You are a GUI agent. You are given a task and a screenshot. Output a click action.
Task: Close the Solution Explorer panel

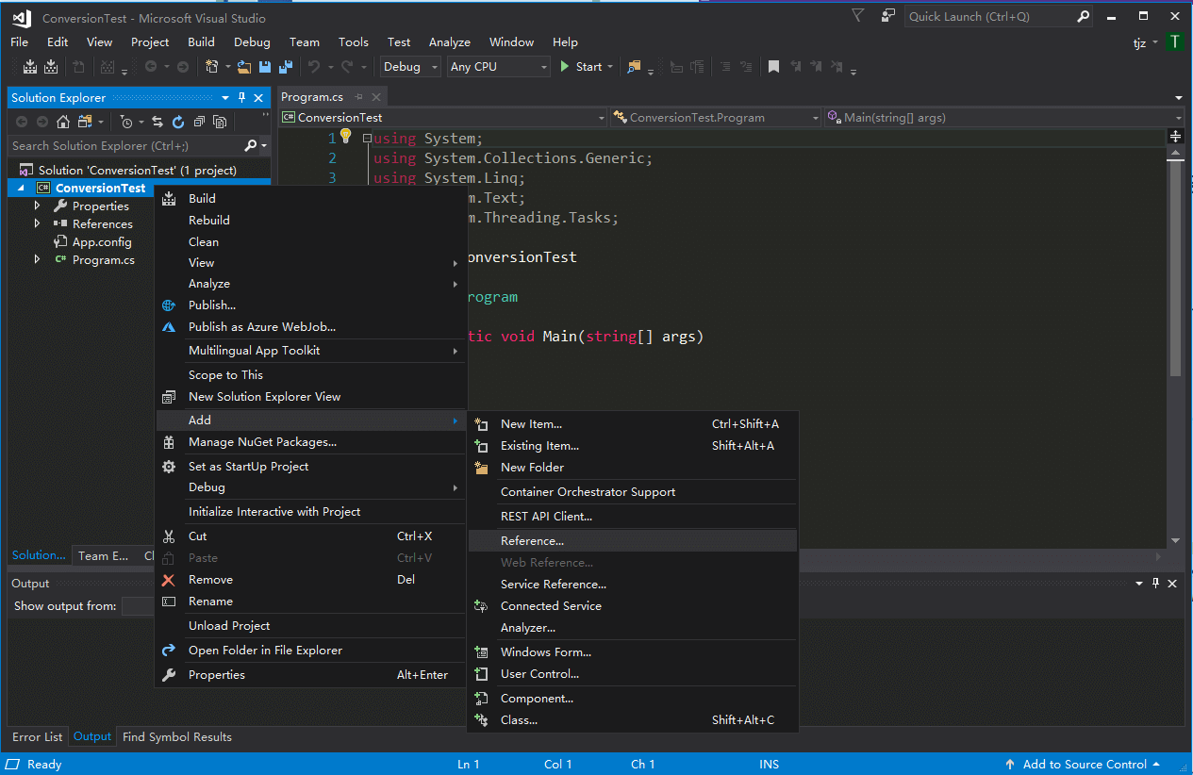pyautogui.click(x=258, y=98)
